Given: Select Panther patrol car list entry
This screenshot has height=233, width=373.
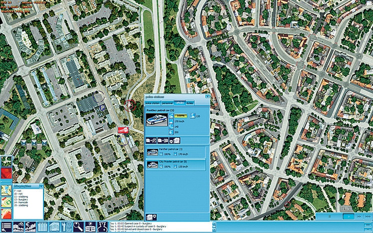Looking at the screenshot, I should 176,152.
